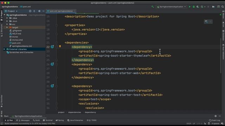Click the Run Anything toolbar icon

pyautogui.click(x=218, y=7)
